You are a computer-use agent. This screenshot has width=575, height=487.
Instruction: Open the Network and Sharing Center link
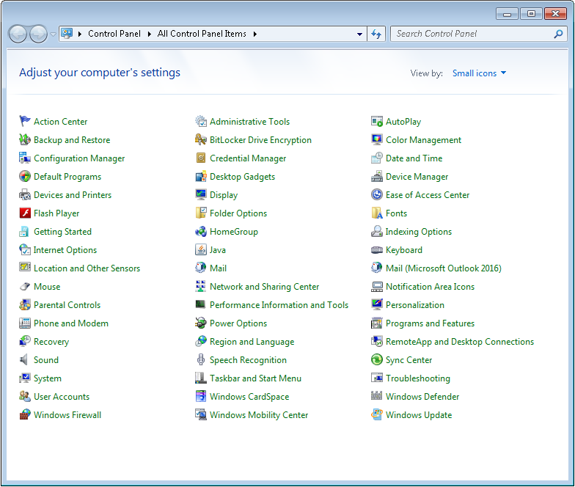tap(264, 286)
